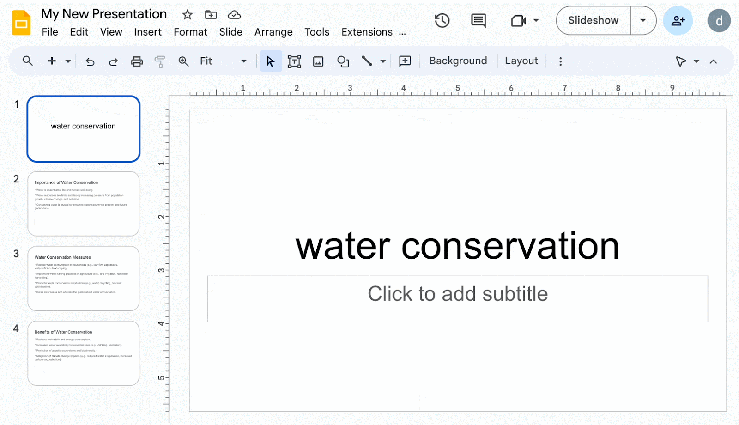Open the Slideshow options dropdown arrow
The height and width of the screenshot is (425, 739).
[x=643, y=20]
